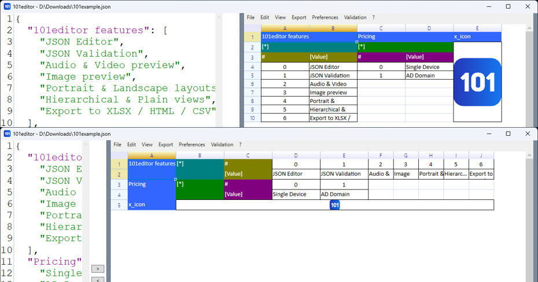Open the File menu in the top window

251,17
